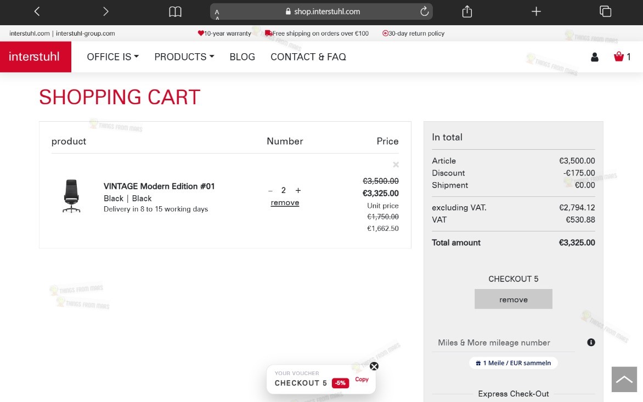Click the 10-year warranty heart icon

(x=201, y=33)
